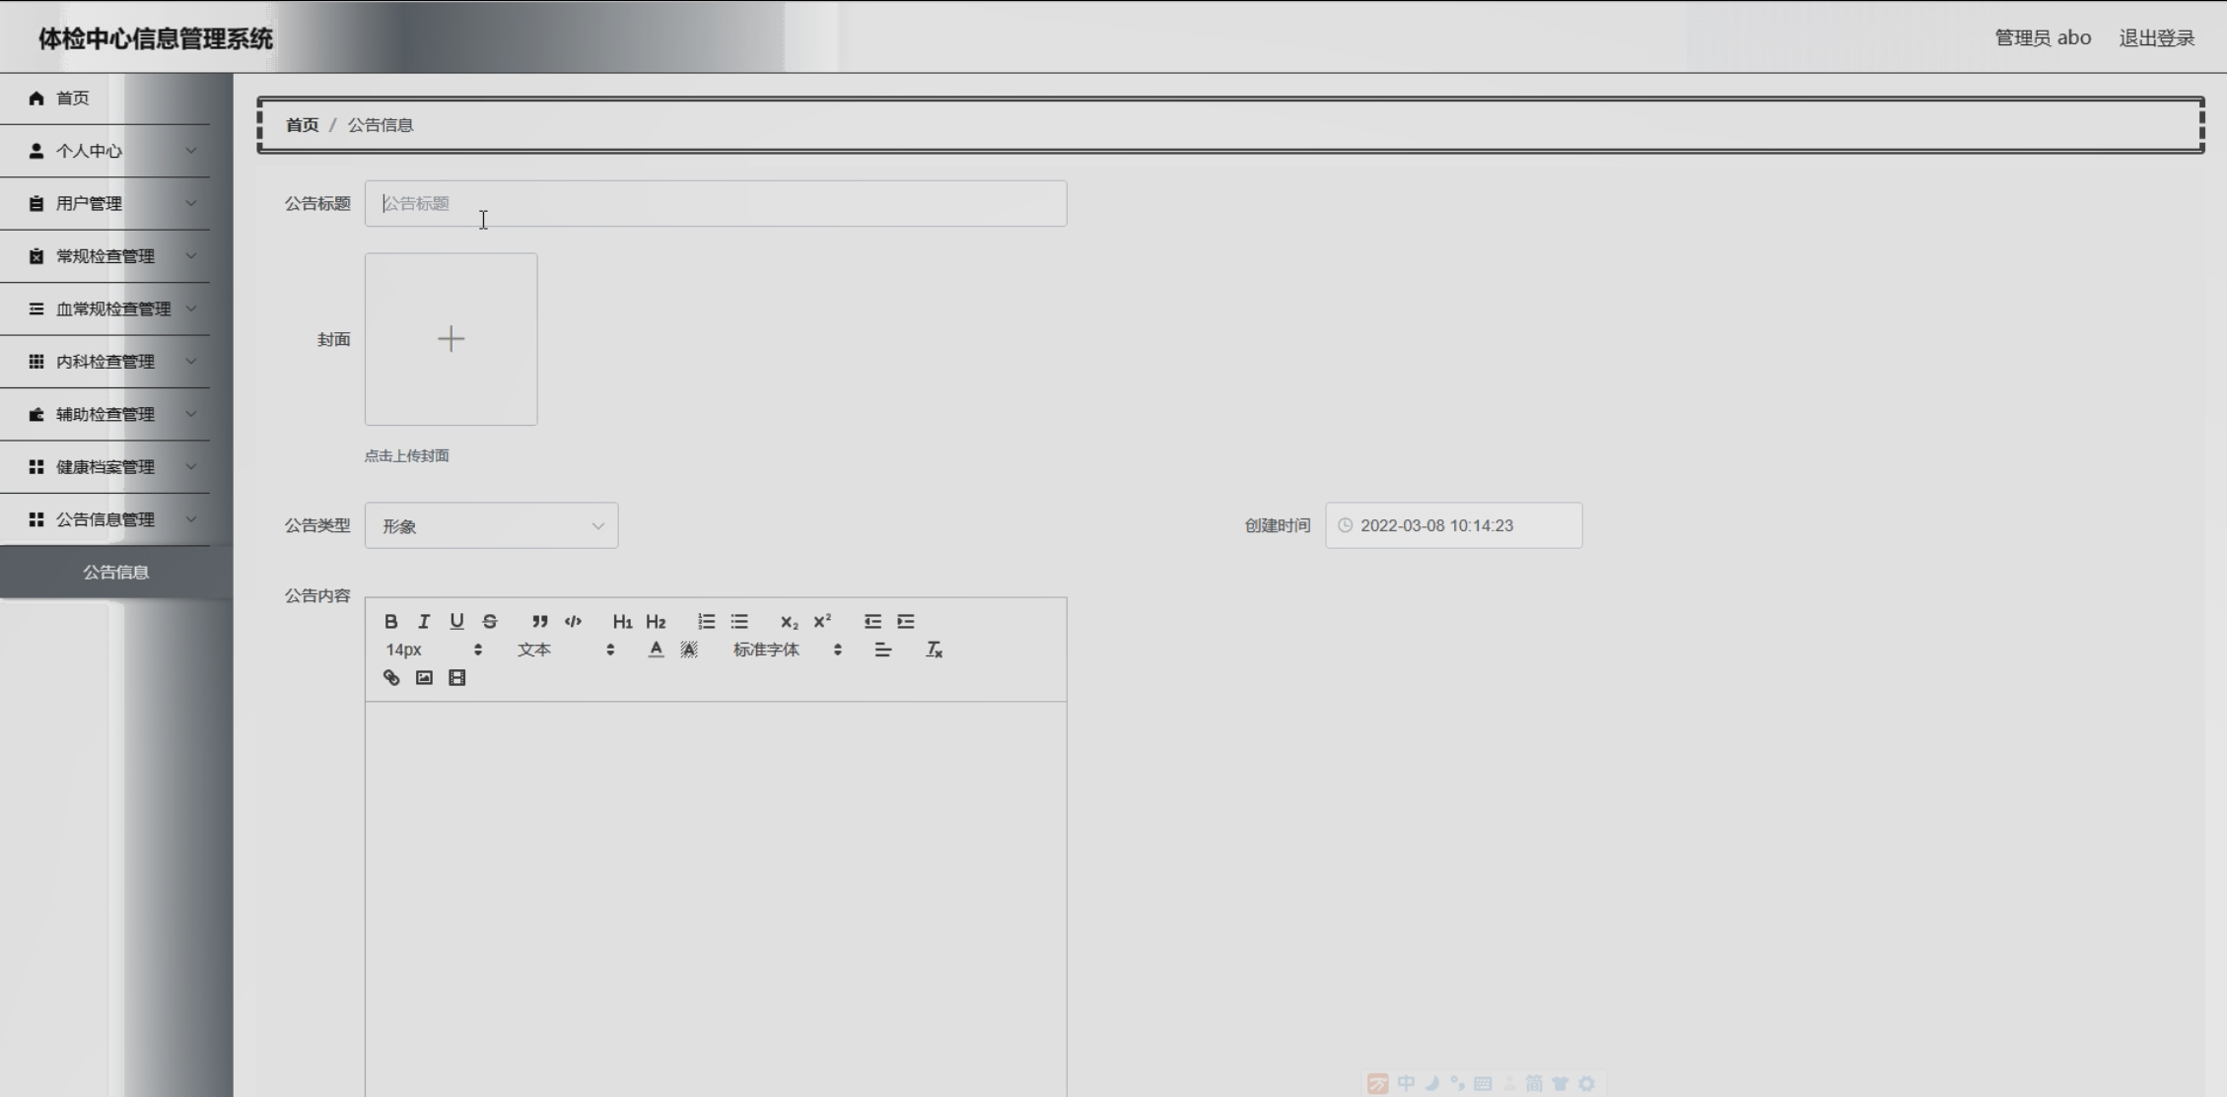
Task: Apply subscript formatting
Action: coord(789,622)
